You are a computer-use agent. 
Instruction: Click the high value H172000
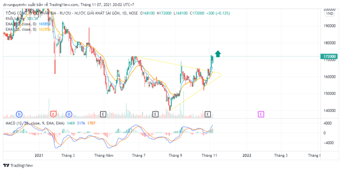pyautogui.click(x=164, y=13)
